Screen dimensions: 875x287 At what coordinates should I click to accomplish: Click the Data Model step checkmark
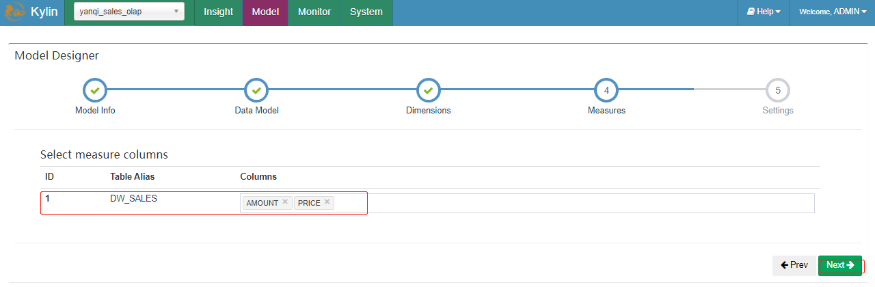(x=256, y=90)
